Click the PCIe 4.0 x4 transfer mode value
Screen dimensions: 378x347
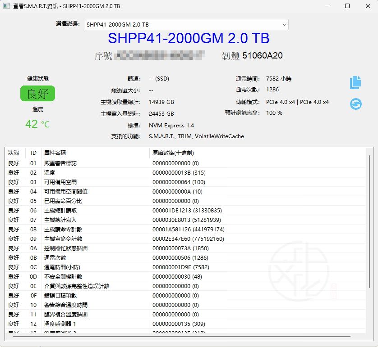click(x=297, y=102)
